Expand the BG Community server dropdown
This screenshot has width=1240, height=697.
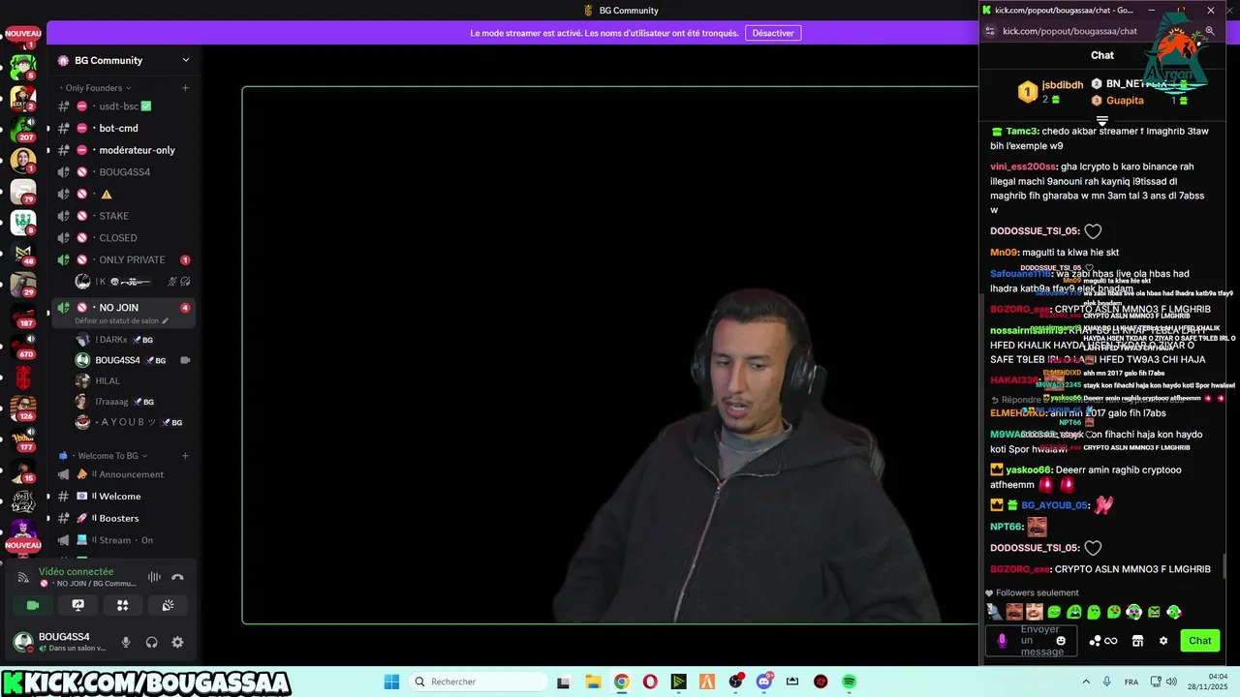pyautogui.click(x=186, y=60)
